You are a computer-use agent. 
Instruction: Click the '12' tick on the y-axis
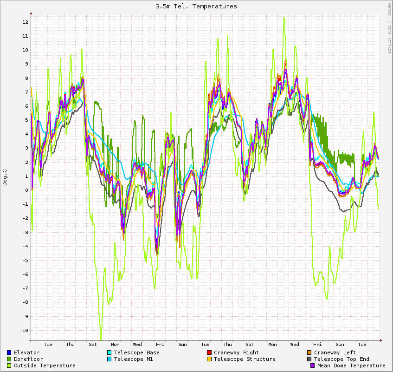click(26, 22)
